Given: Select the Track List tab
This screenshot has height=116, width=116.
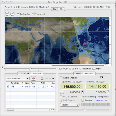Looking at the screenshot, I should [x=24, y=74].
